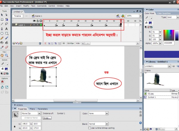Select the Hand tool
This screenshot has height=131, width=179.
click(2, 56)
